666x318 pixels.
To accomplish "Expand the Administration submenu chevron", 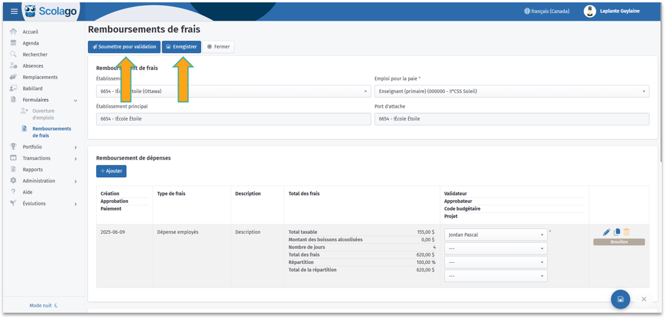I will tap(76, 181).
